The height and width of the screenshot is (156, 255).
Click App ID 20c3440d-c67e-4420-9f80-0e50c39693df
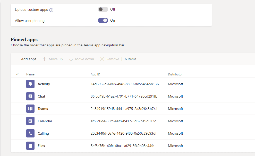coord(124,133)
